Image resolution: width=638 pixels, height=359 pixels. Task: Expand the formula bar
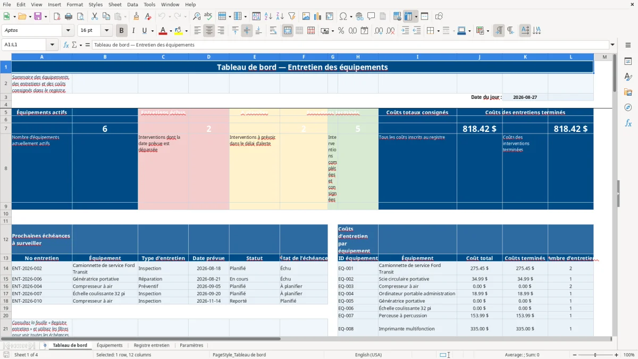pos(612,45)
